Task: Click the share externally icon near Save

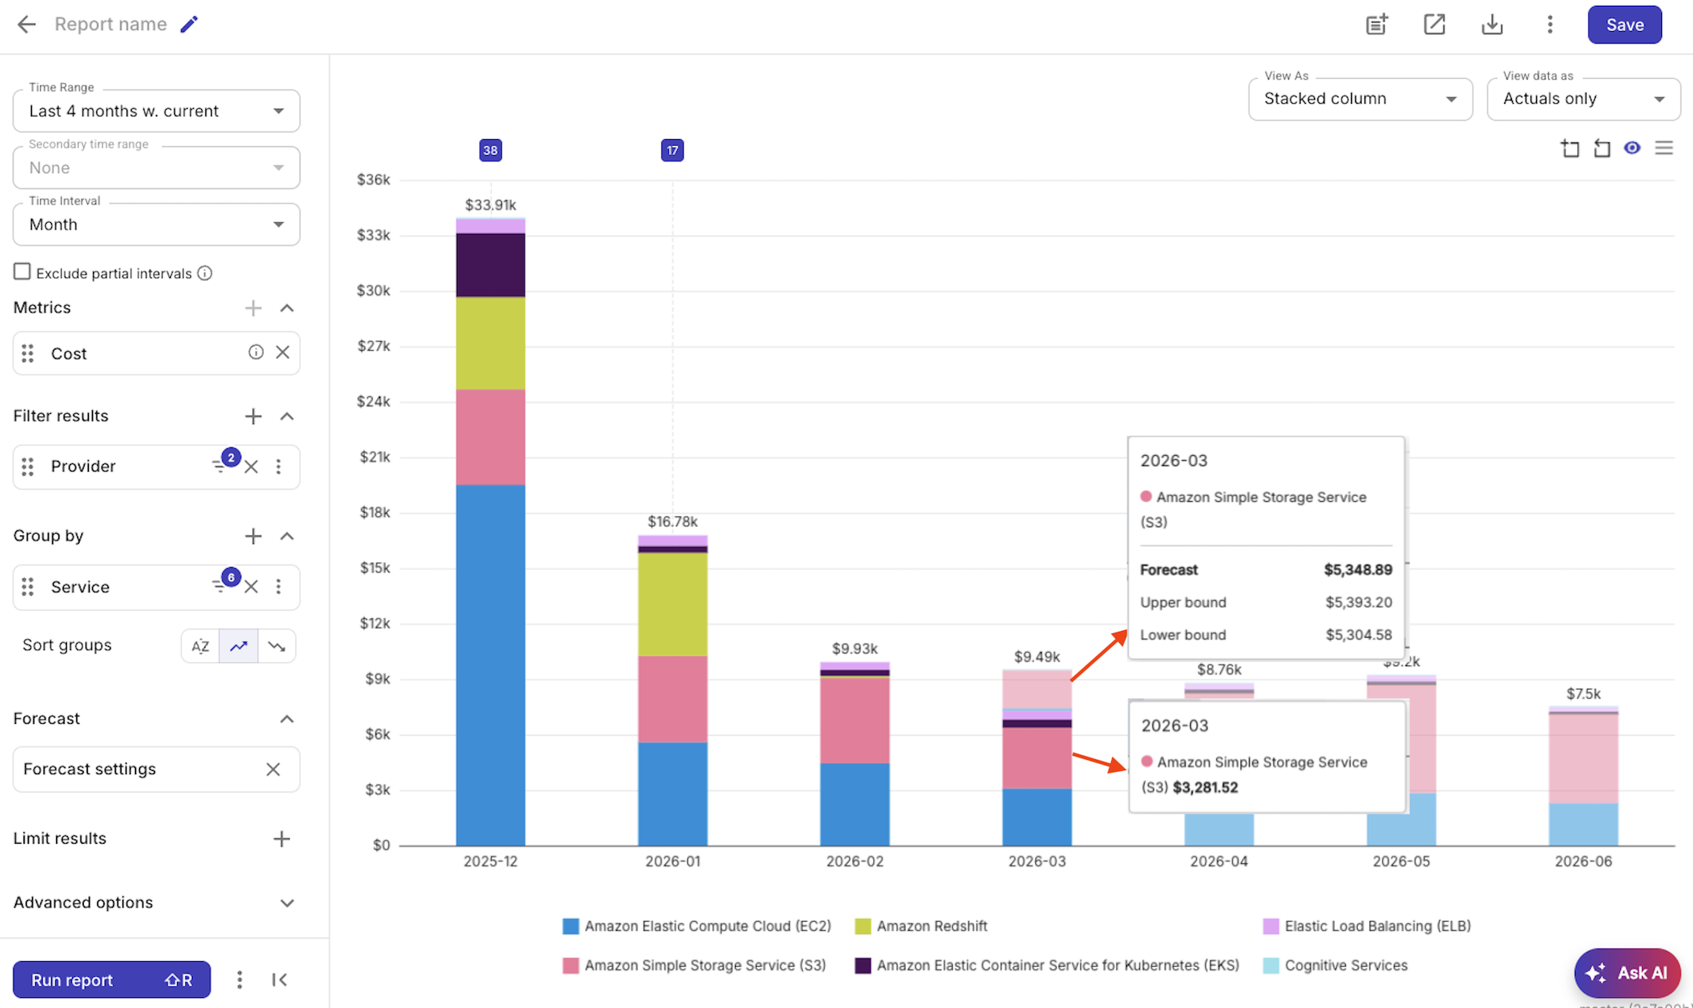Action: click(x=1435, y=24)
